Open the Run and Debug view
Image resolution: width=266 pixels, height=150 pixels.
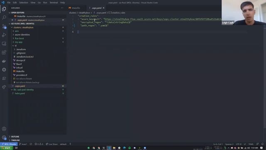[4, 35]
